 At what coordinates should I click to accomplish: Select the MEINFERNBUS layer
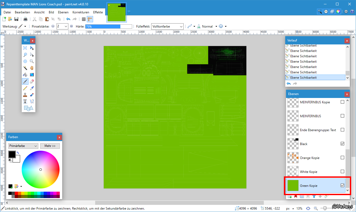point(311,116)
